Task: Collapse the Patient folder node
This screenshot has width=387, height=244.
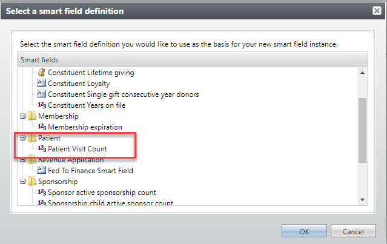Action: [x=23, y=138]
